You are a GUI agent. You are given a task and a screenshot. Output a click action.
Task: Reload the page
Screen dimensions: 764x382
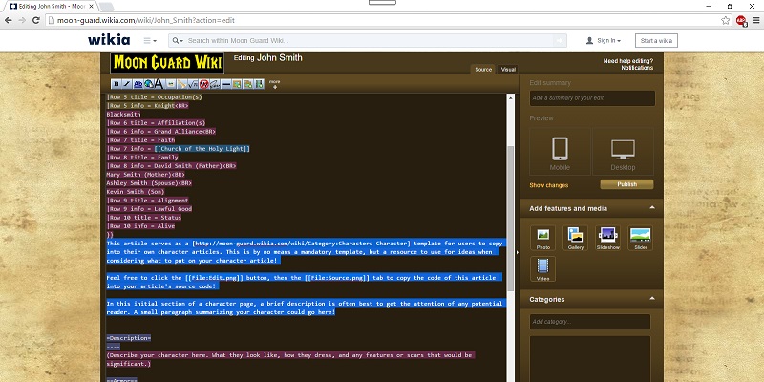click(x=36, y=20)
